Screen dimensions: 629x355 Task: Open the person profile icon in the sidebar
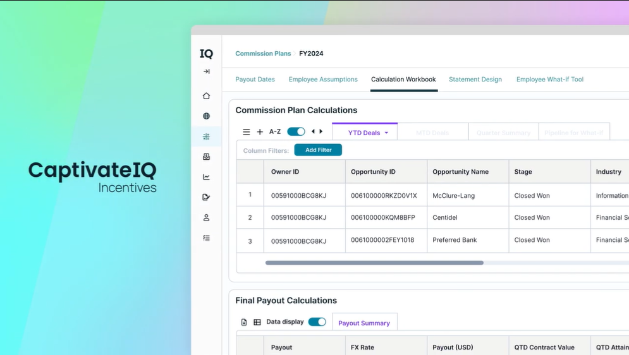(206, 217)
